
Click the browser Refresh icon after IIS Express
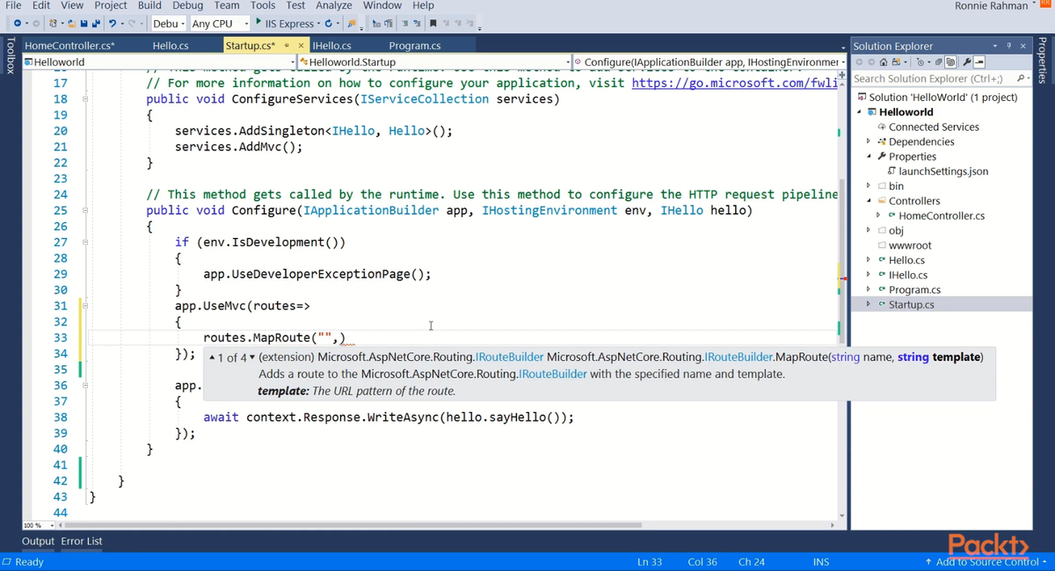coord(328,23)
